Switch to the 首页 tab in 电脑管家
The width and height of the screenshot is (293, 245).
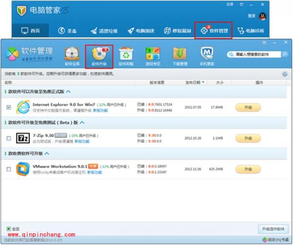click(30, 30)
